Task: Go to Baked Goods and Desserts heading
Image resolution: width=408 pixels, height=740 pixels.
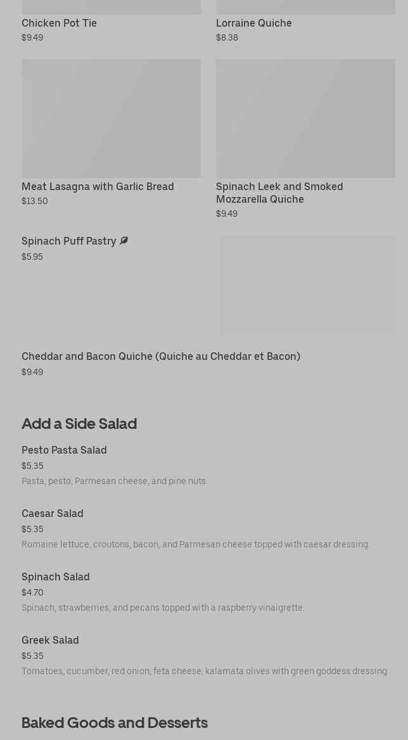Action: pos(115,722)
